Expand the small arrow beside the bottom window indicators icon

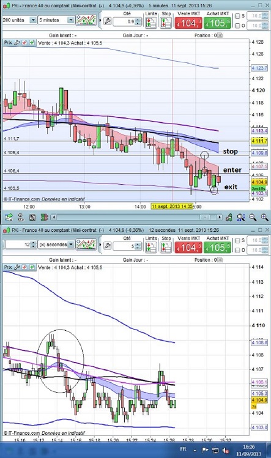pyautogui.click(x=100, y=245)
